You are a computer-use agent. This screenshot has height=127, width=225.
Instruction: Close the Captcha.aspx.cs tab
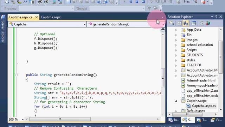[x=37, y=17]
